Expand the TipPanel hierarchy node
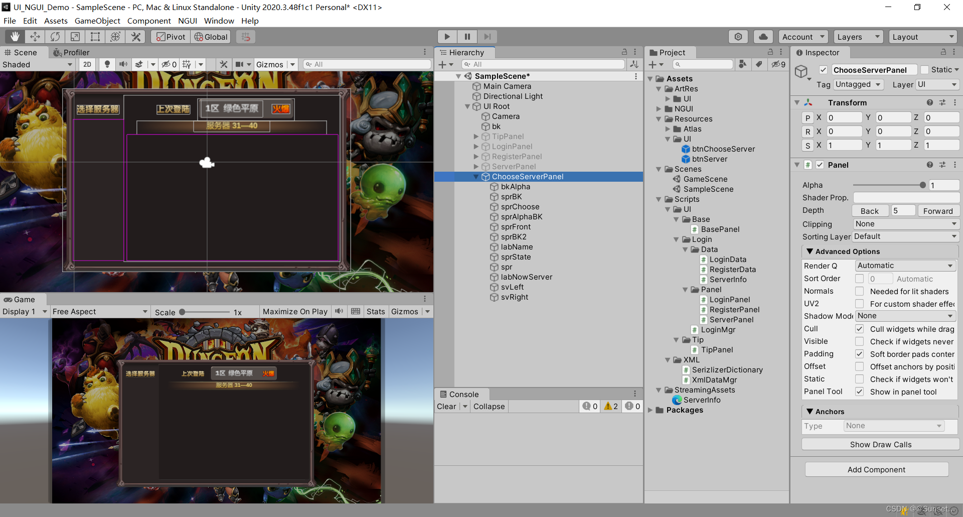Image resolution: width=963 pixels, height=517 pixels. tap(476, 137)
